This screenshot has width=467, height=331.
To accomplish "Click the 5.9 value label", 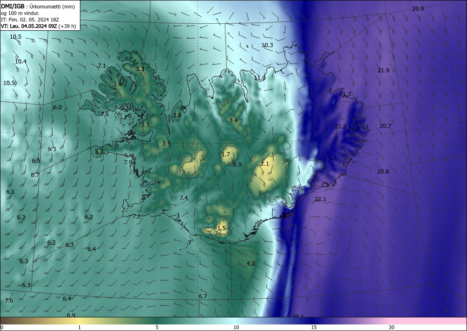I will click(x=237, y=165).
